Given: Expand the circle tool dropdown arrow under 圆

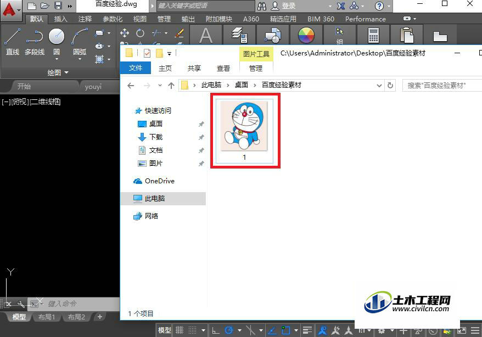Looking at the screenshot, I should (x=57, y=59).
